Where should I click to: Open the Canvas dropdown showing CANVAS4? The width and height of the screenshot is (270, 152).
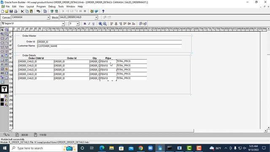point(49,17)
